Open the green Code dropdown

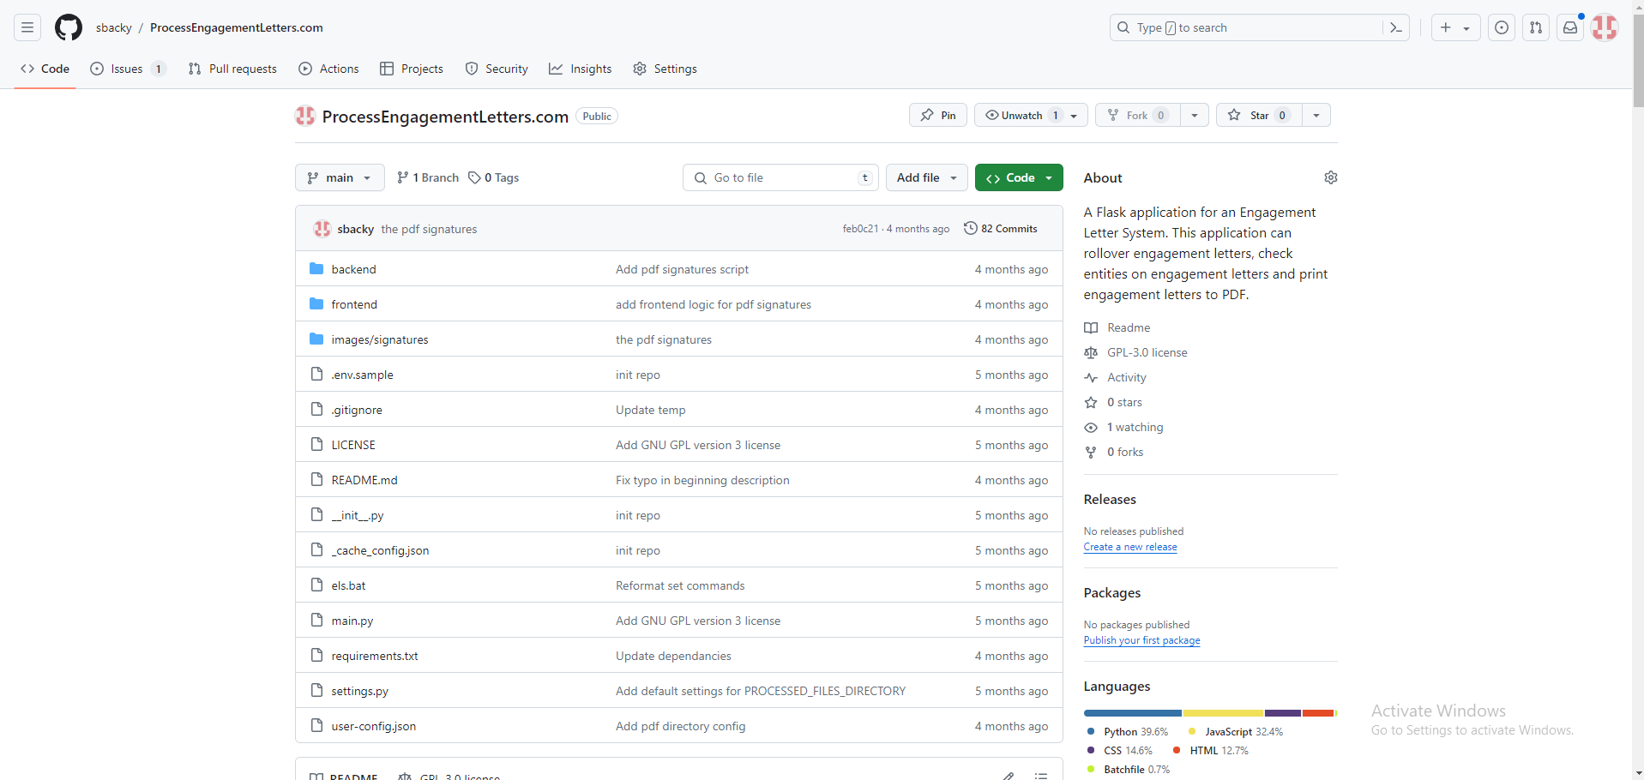tap(1019, 177)
